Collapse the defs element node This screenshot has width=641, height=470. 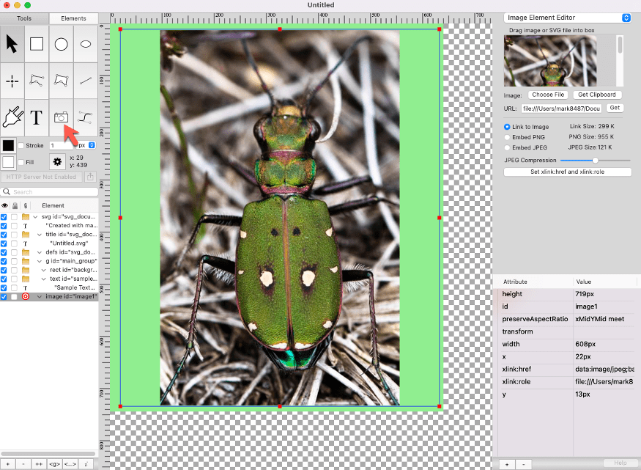coord(40,252)
